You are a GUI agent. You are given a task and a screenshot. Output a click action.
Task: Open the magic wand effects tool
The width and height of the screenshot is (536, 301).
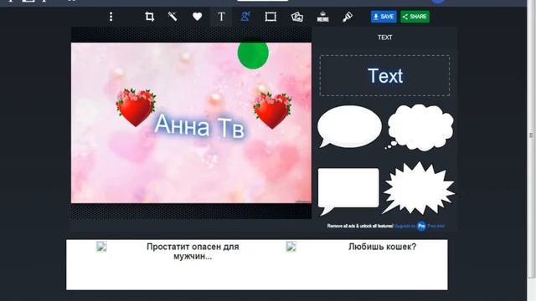coord(173,17)
